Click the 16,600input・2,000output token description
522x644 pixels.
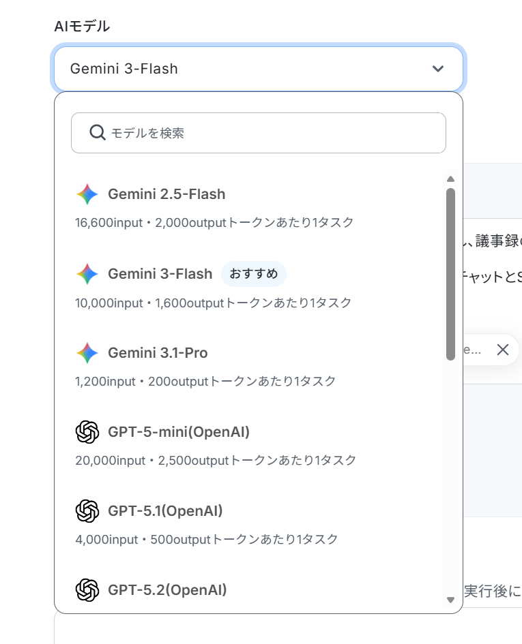pyautogui.click(x=214, y=223)
